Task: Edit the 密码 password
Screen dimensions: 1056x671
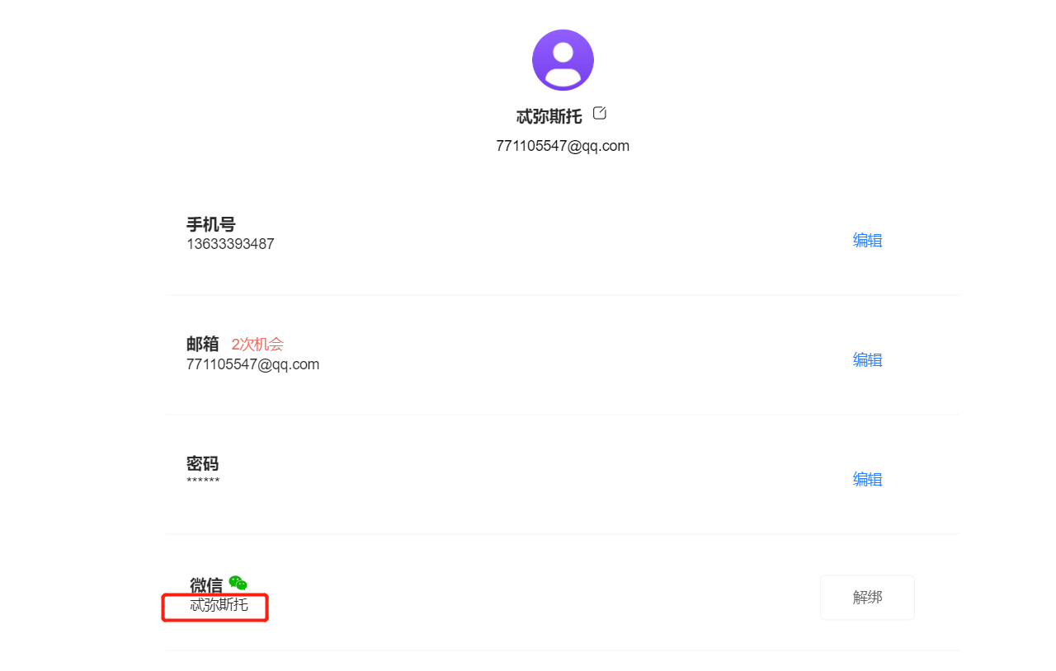Action: (867, 480)
